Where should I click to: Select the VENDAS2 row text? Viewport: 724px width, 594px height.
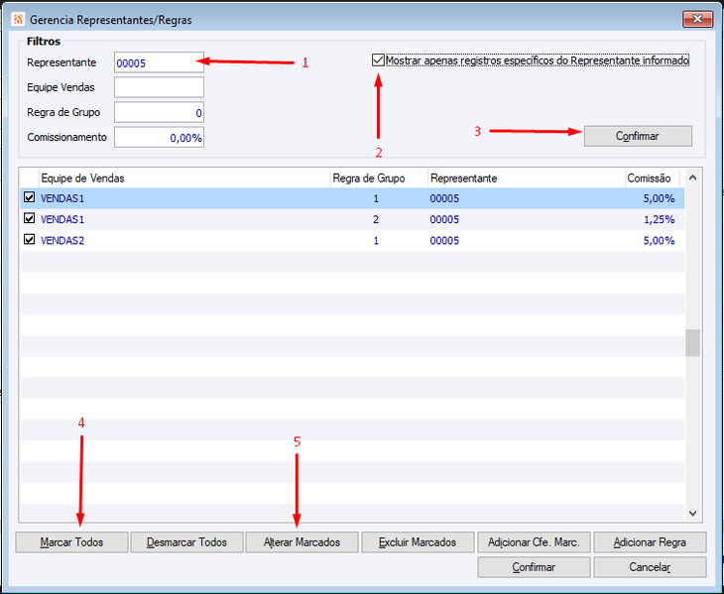click(62, 240)
